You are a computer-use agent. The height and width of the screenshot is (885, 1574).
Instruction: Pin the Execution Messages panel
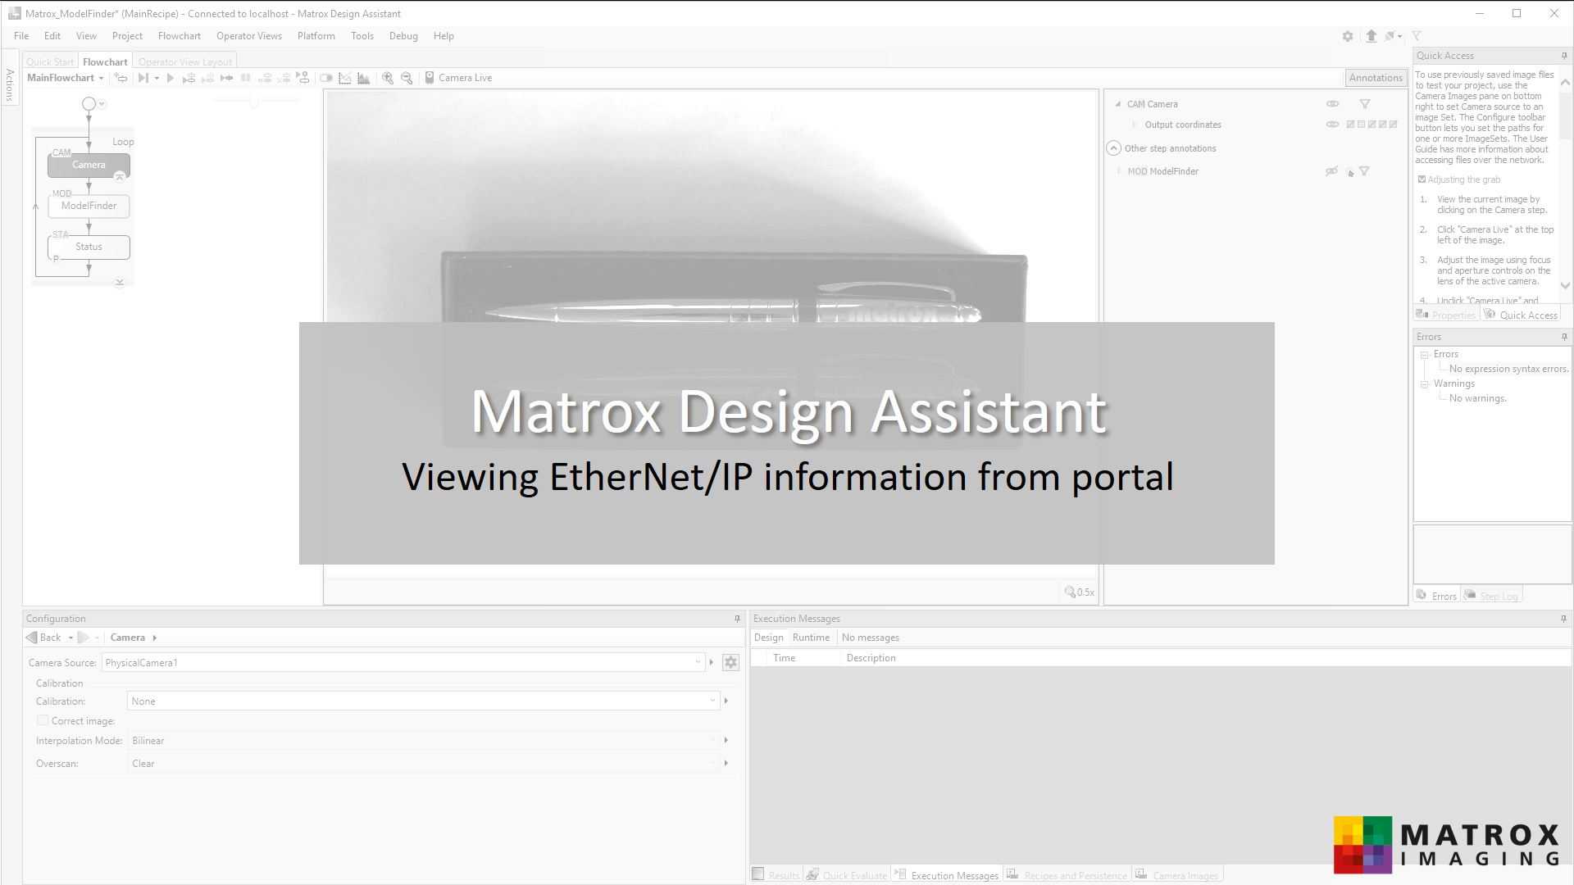[x=1563, y=619]
